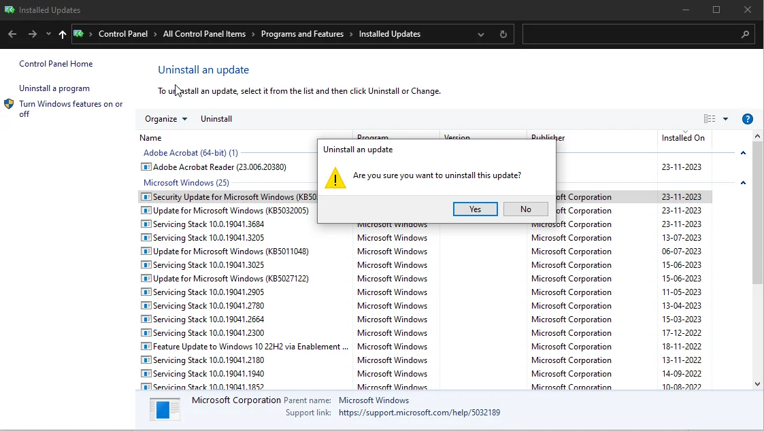This screenshot has width=764, height=431.
Task: Refresh the Installed Updates view
Action: pos(503,35)
